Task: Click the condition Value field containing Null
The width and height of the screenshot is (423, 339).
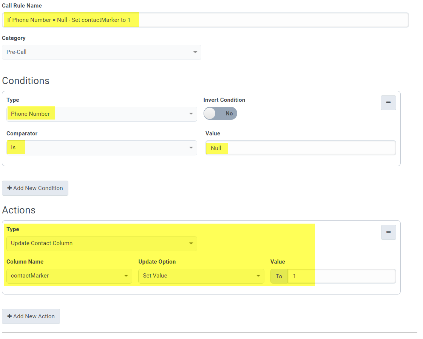Action: pos(301,148)
